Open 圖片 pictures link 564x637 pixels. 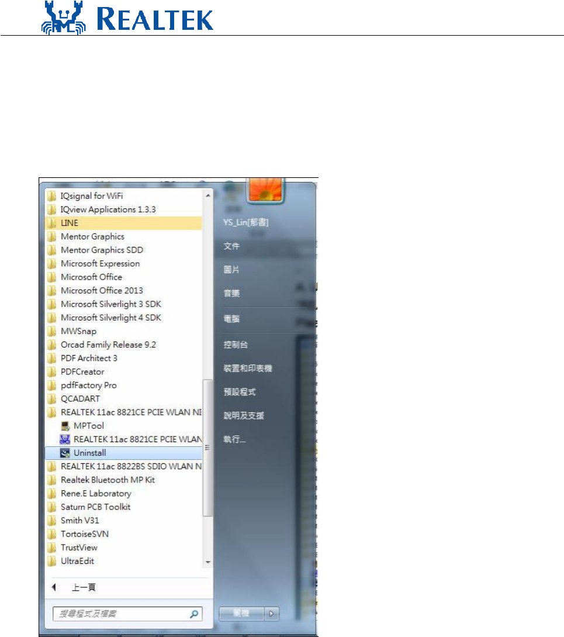(x=231, y=270)
